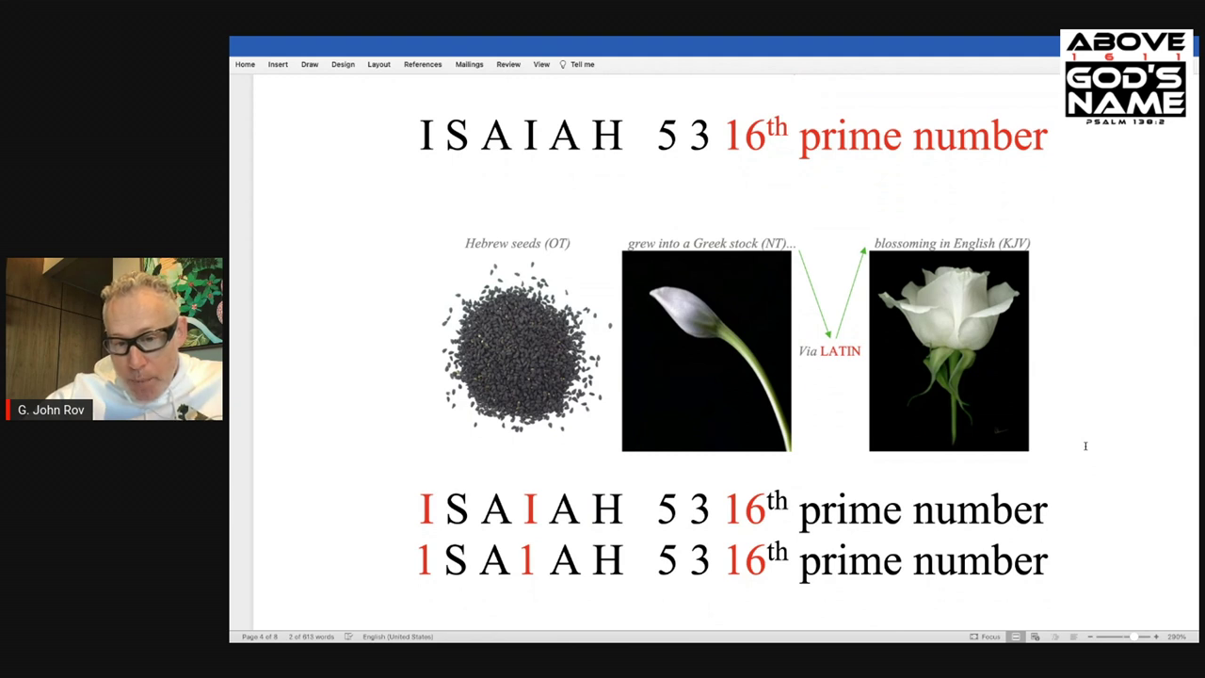The height and width of the screenshot is (678, 1205).
Task: Switch to the Design tab
Action: pos(343,65)
